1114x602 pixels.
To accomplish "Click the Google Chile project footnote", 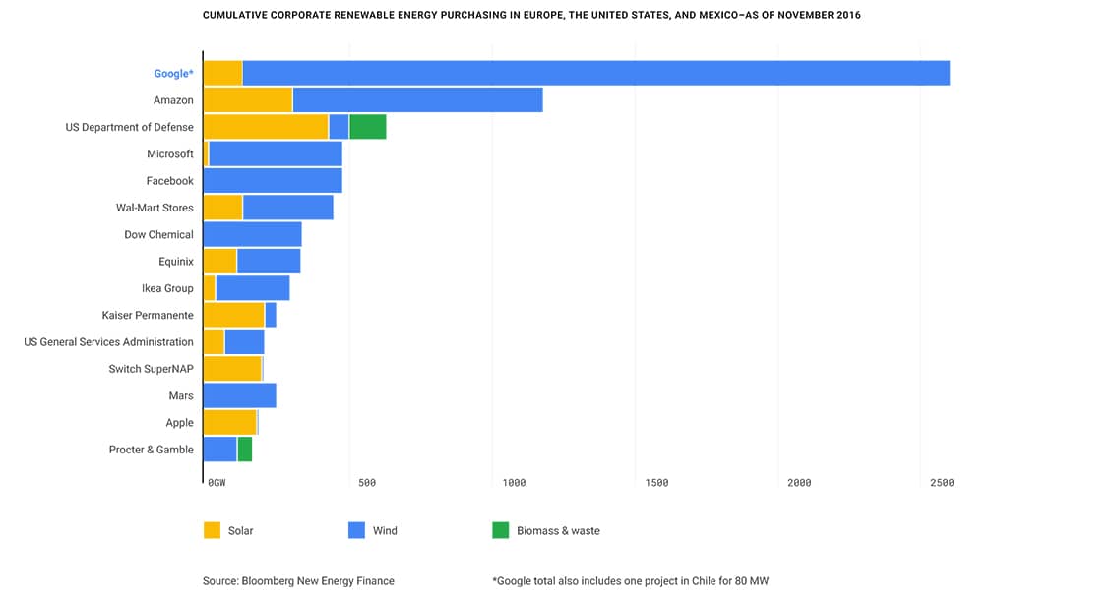I will [630, 580].
